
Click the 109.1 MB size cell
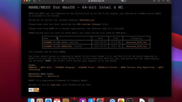click(116, 46)
